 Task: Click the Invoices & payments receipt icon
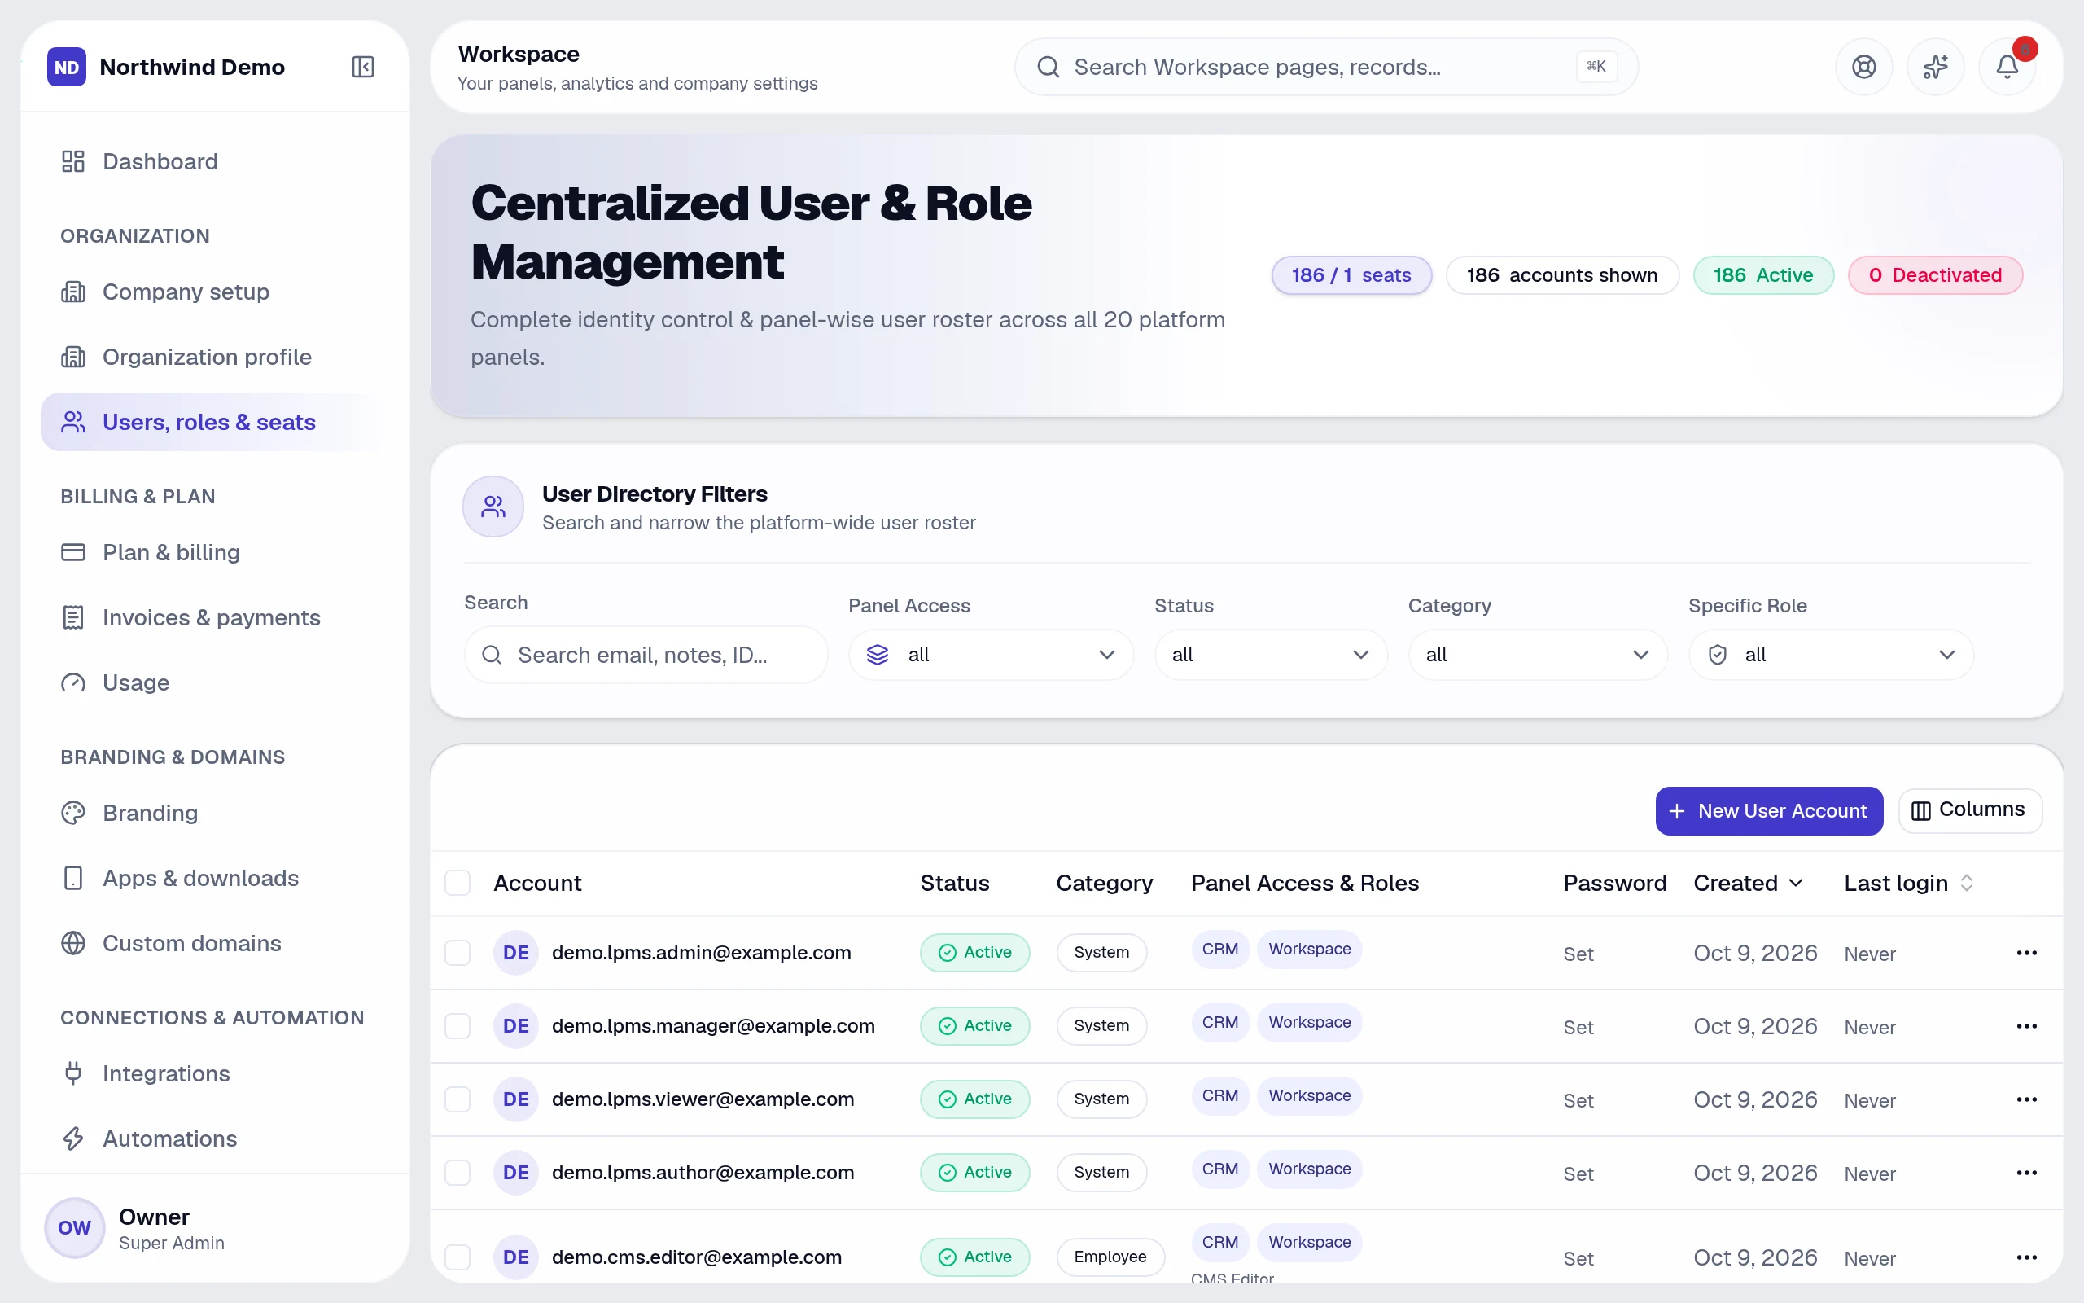coord(73,618)
